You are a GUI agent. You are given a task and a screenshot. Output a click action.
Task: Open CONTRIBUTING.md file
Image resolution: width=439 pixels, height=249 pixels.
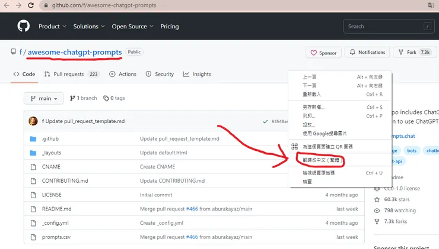click(x=65, y=181)
